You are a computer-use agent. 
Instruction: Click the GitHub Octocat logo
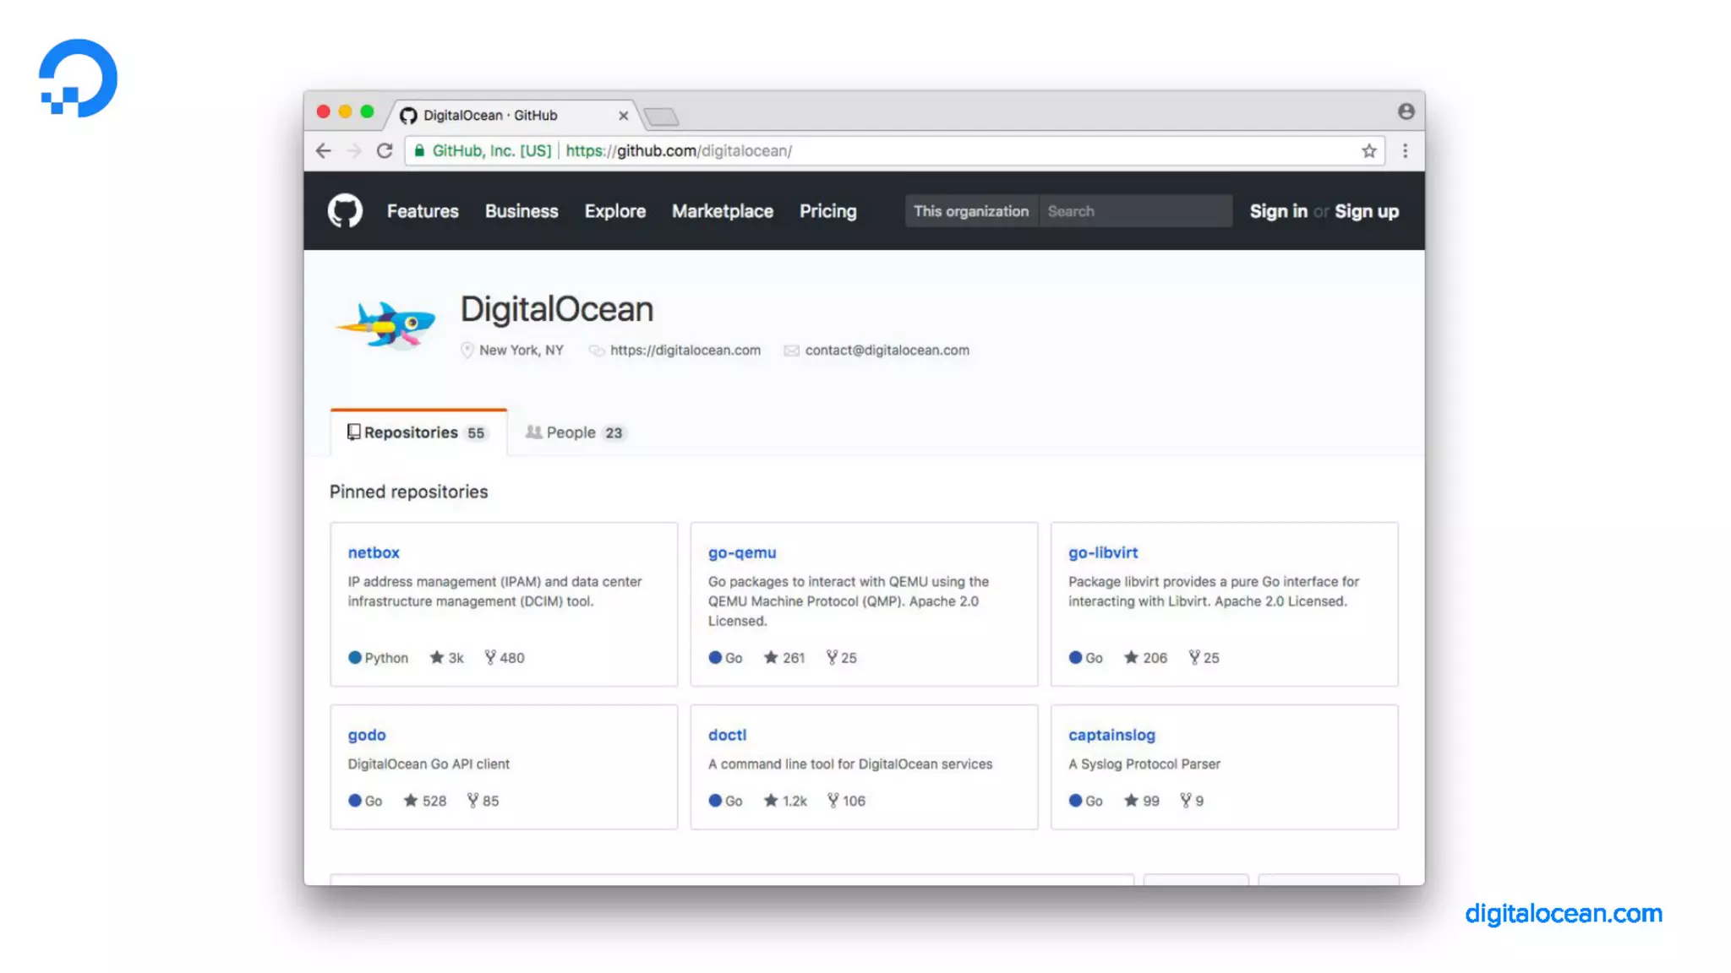[x=345, y=211]
